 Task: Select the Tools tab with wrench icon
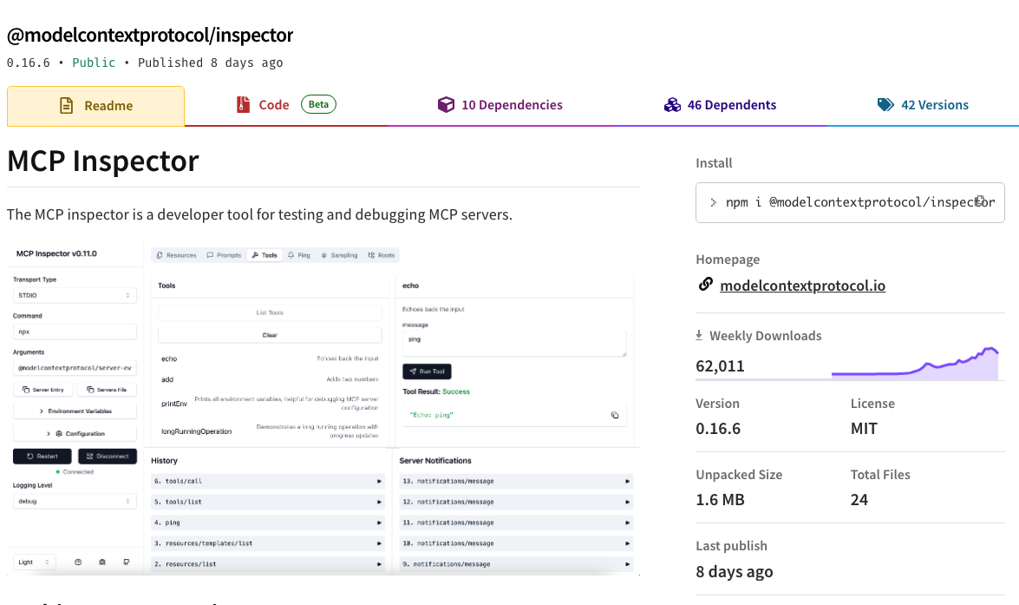pyautogui.click(x=265, y=255)
